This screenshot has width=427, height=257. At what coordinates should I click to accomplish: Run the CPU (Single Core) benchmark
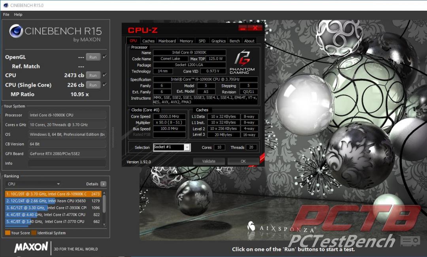93,85
